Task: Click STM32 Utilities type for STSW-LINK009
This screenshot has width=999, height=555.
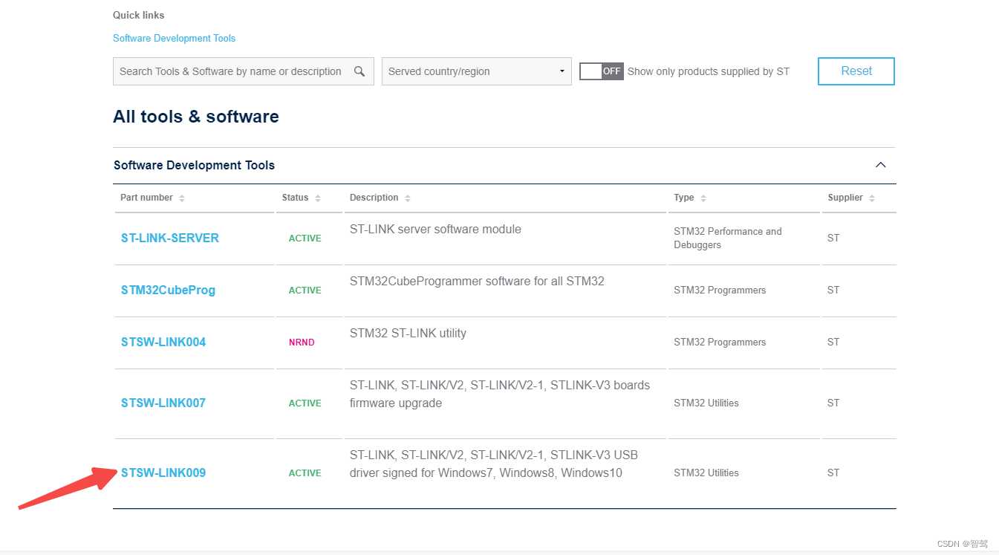Action: pos(706,473)
